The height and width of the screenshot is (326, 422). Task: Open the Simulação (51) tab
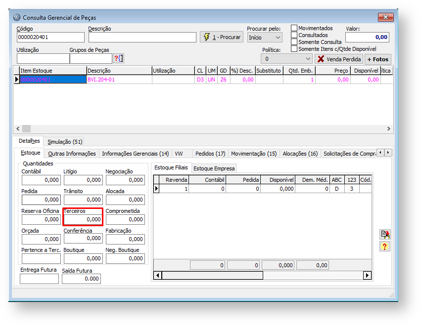65,142
